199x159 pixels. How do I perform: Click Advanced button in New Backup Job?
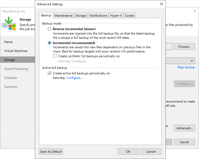(x=184, y=128)
